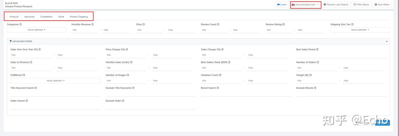Viewport: 399px width, 136px height.
Task: Click the help icon next to Categories
Action: [x=21, y=24]
